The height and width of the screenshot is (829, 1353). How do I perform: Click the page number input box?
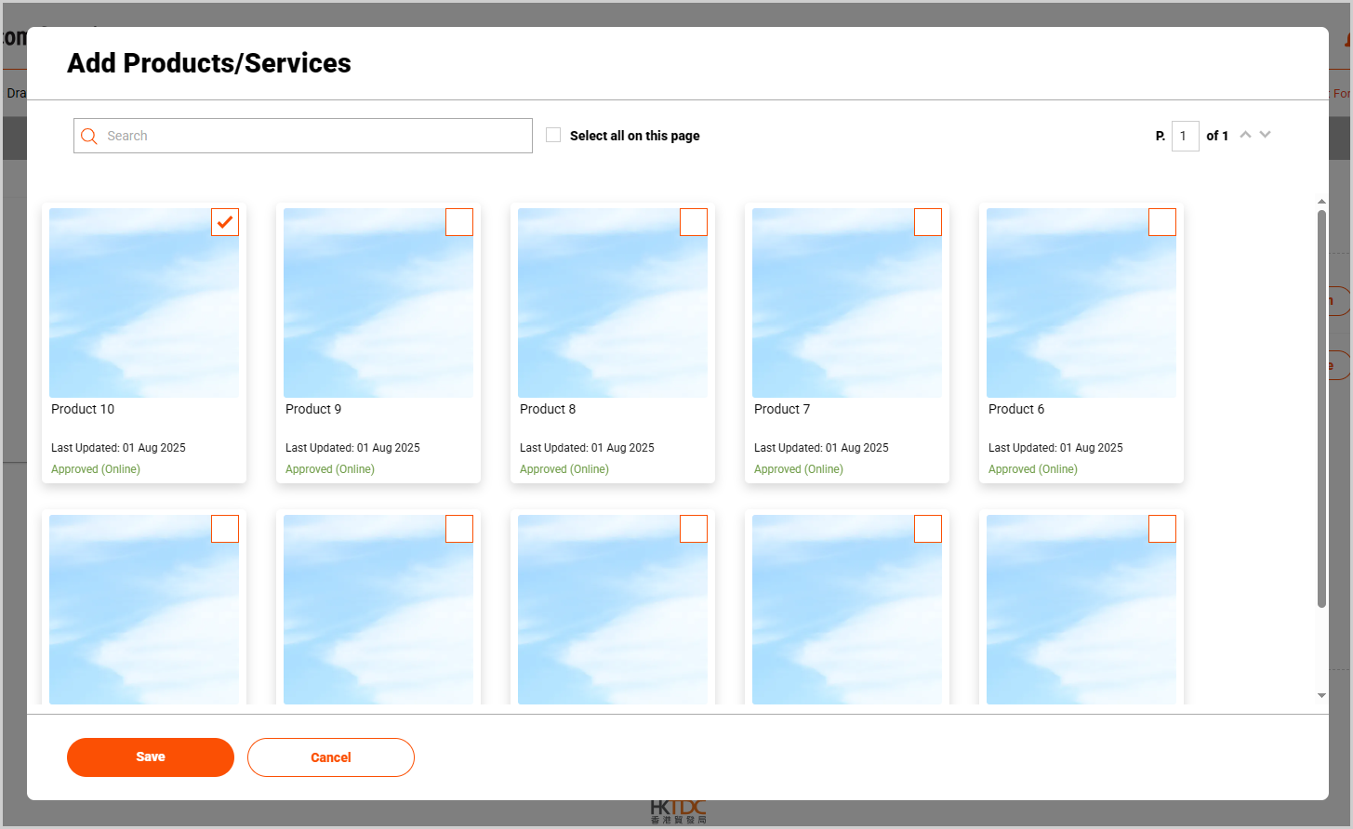[x=1185, y=136]
